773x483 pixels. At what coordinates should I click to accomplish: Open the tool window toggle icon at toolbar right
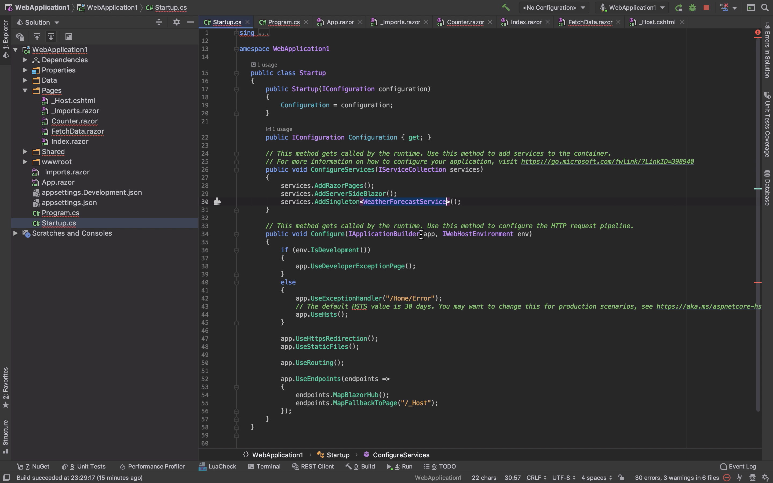click(751, 7)
